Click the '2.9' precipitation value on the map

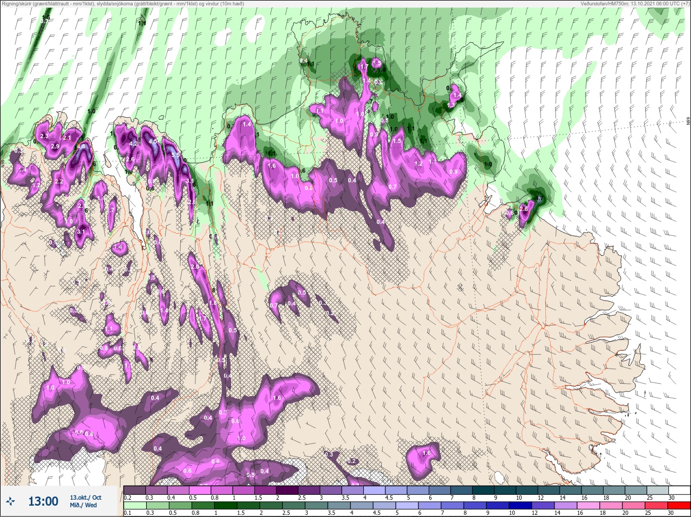[55, 146]
